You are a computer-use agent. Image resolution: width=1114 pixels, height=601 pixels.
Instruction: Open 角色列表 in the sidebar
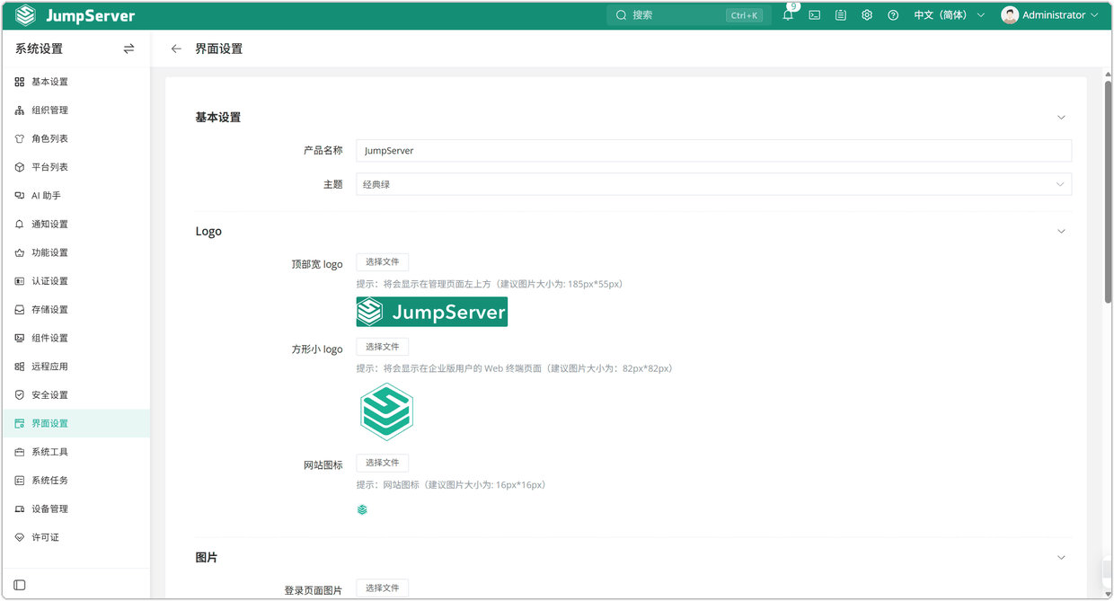[x=75, y=139]
